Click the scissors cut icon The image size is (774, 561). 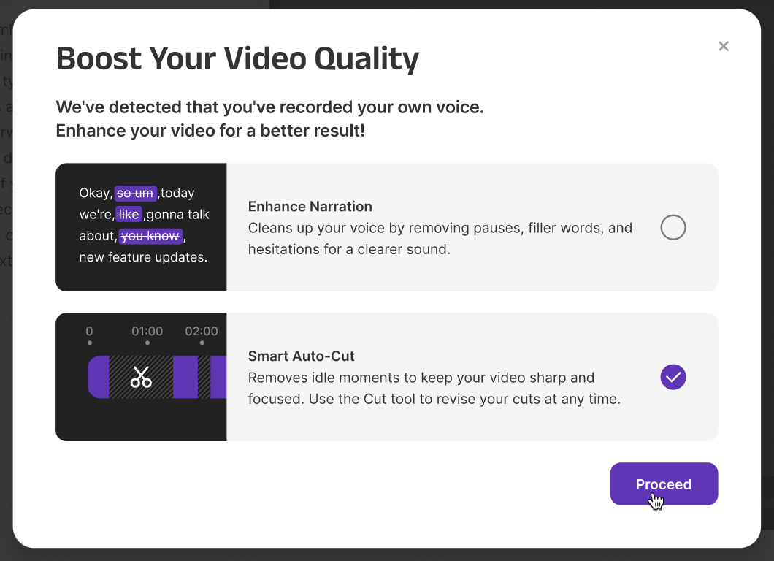pyautogui.click(x=141, y=377)
